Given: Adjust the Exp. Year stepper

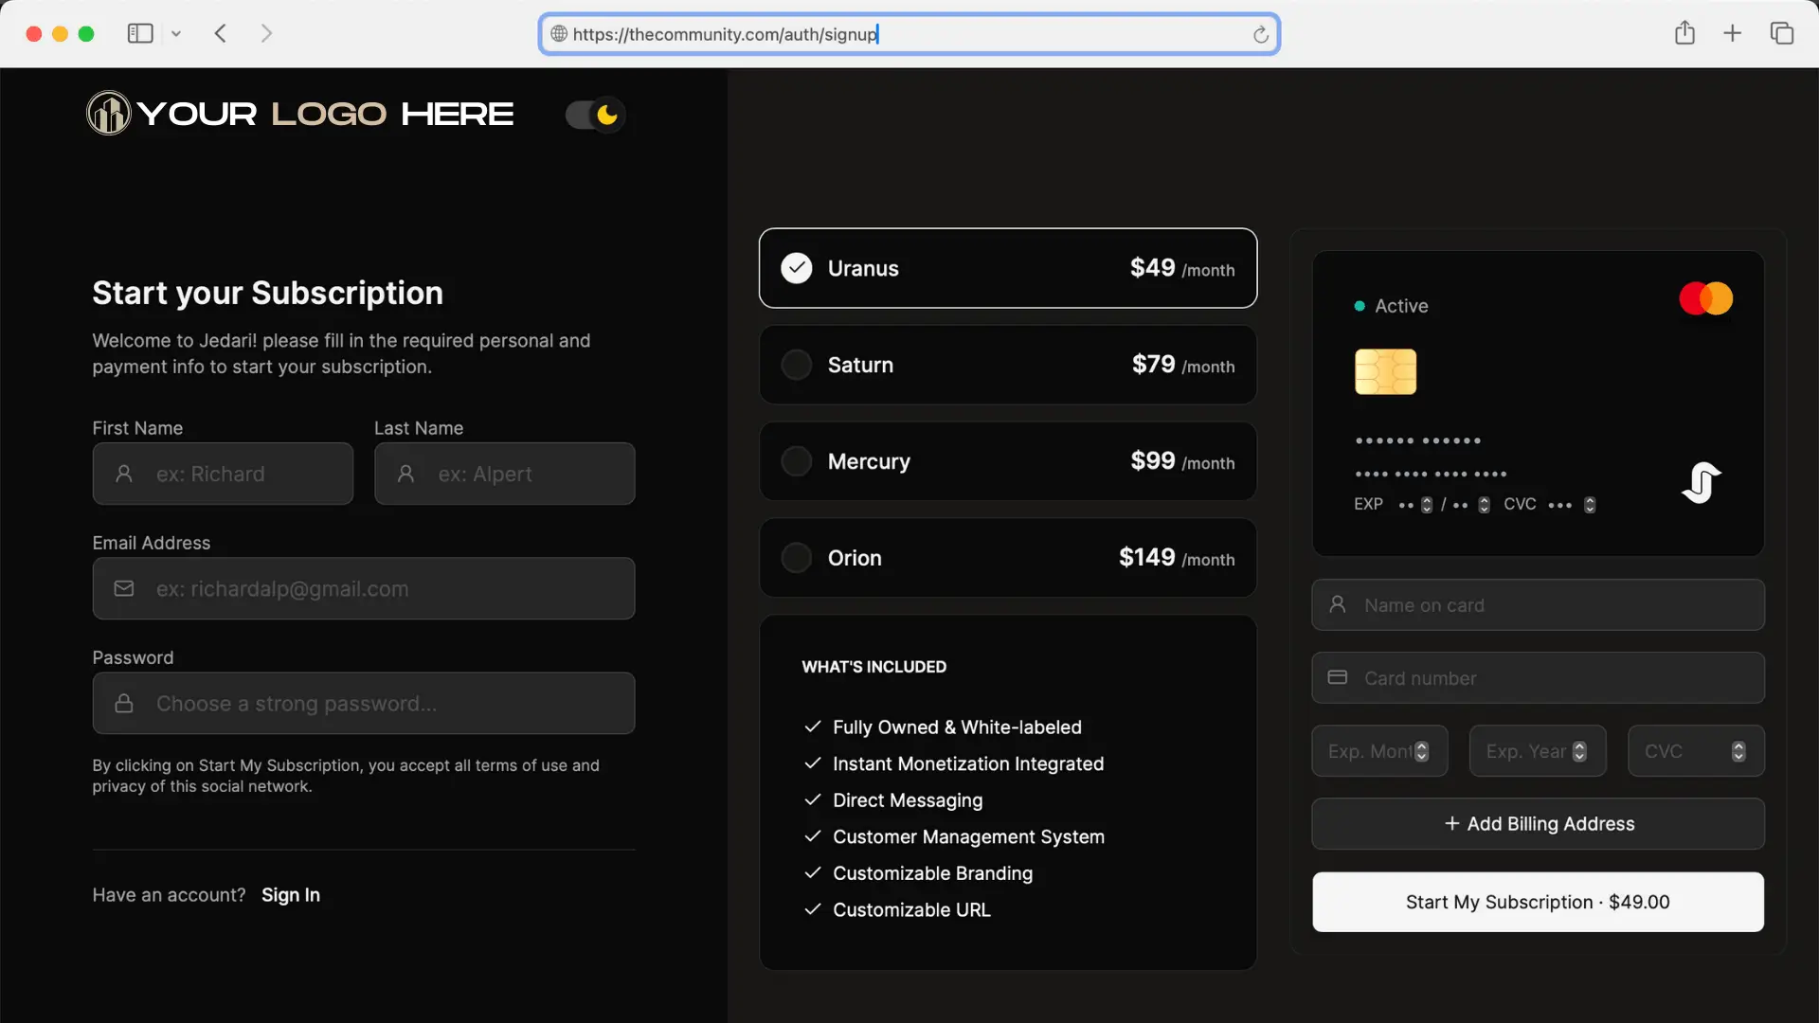Looking at the screenshot, I should pyautogui.click(x=1579, y=751).
